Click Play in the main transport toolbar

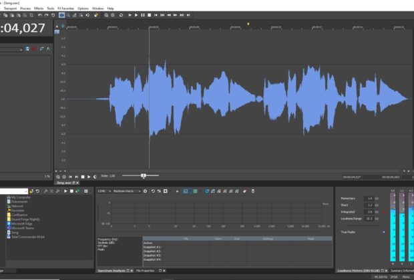[136, 15]
